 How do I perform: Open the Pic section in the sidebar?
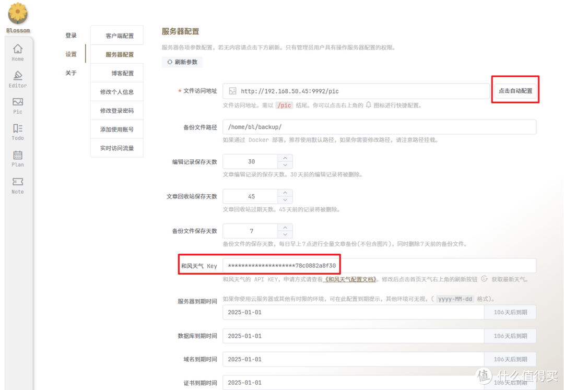tap(17, 104)
